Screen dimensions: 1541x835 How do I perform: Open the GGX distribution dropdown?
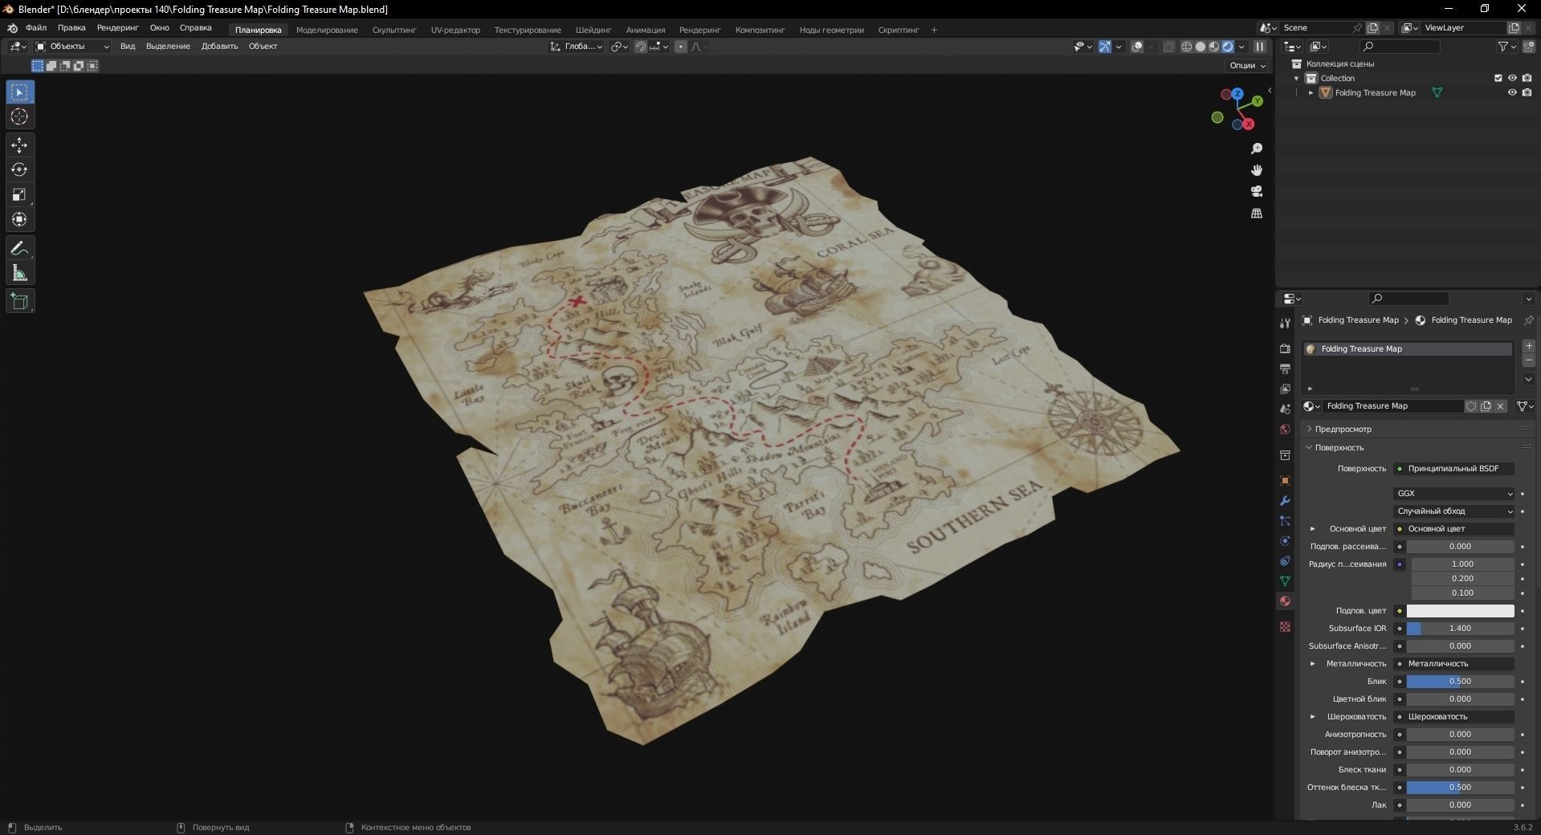pos(1453,494)
